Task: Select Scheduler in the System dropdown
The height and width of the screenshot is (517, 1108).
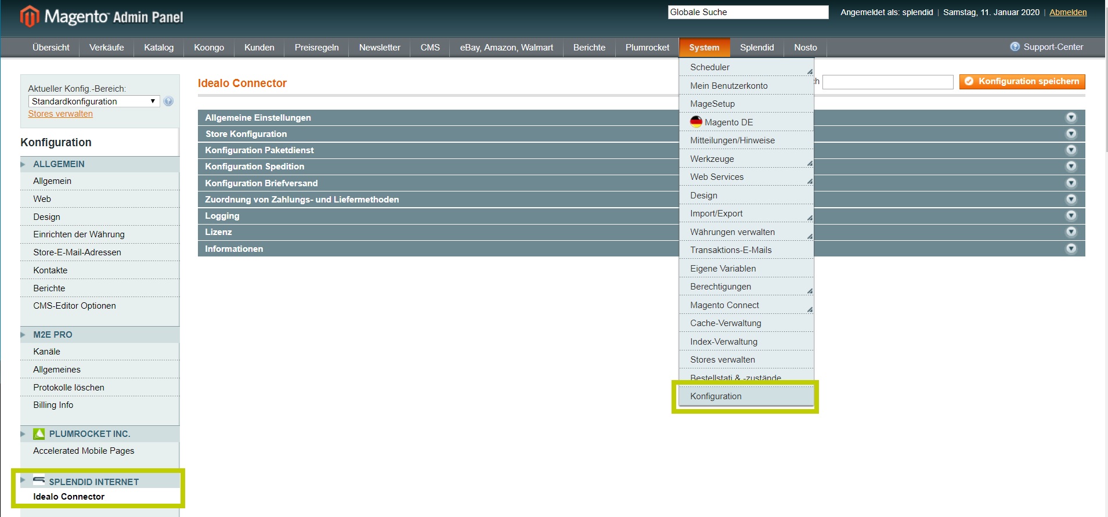Action: pos(746,67)
